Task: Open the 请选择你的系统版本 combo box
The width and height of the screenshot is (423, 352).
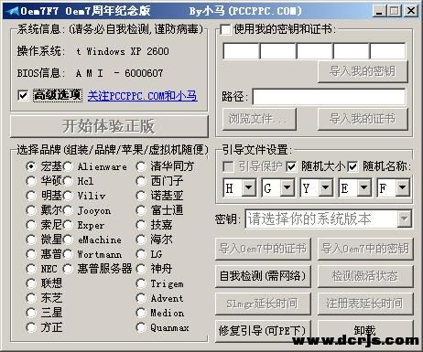Action: (x=329, y=219)
